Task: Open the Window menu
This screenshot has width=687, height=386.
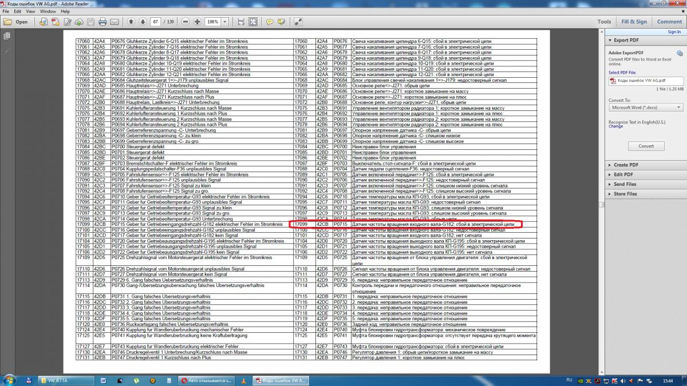Action: tap(48, 11)
